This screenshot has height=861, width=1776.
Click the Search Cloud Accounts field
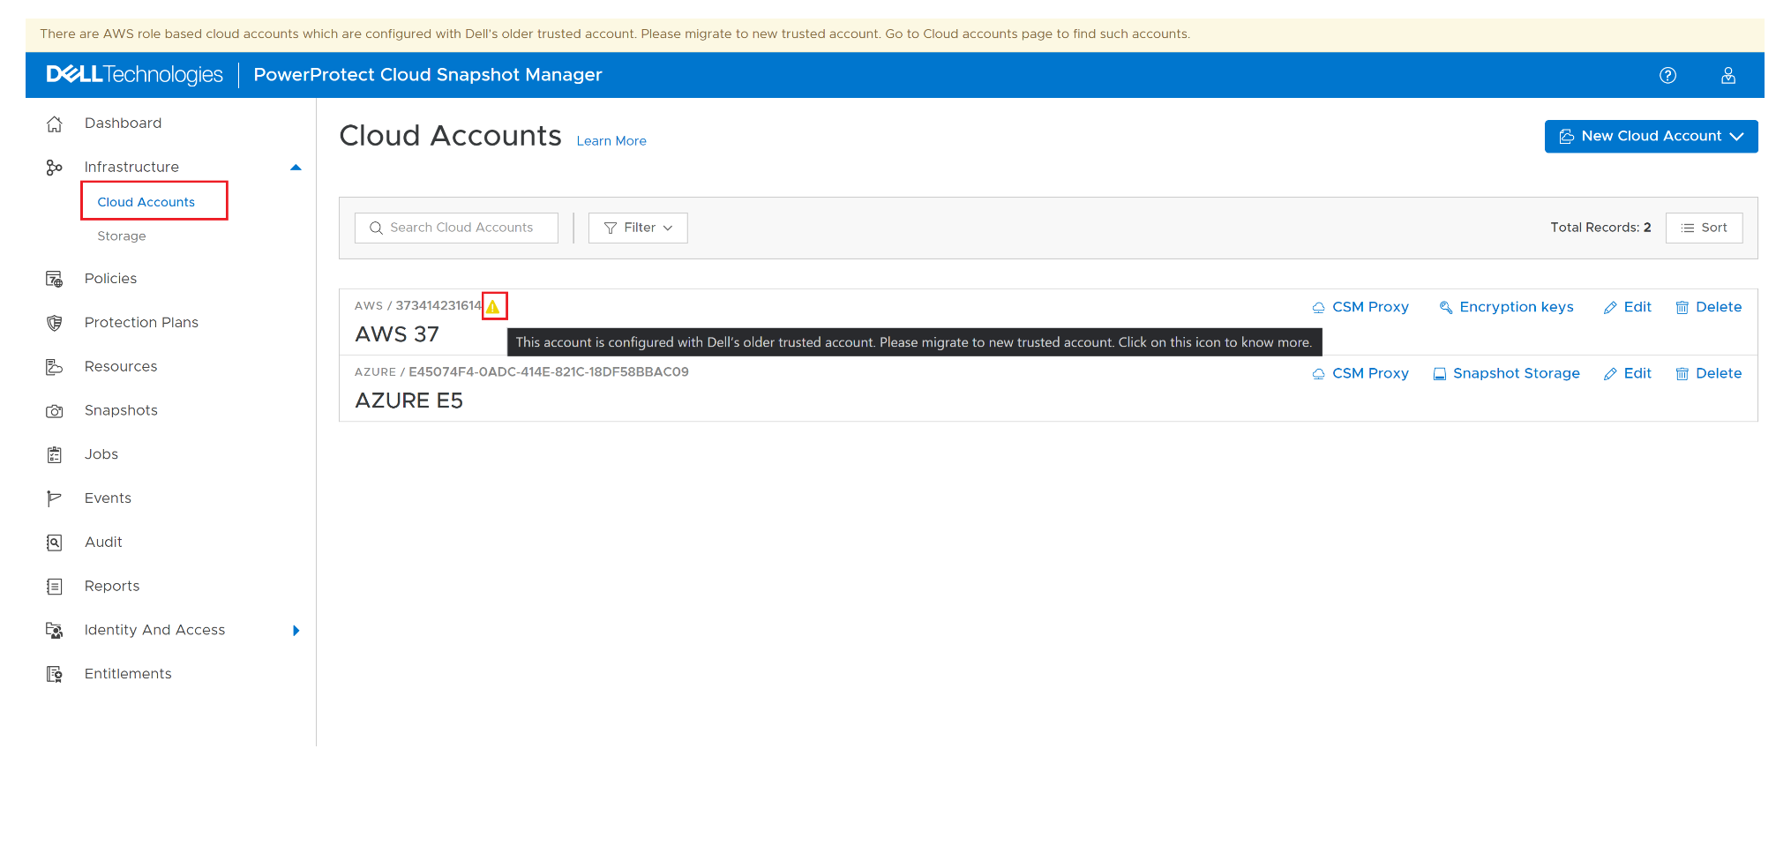coord(455,227)
